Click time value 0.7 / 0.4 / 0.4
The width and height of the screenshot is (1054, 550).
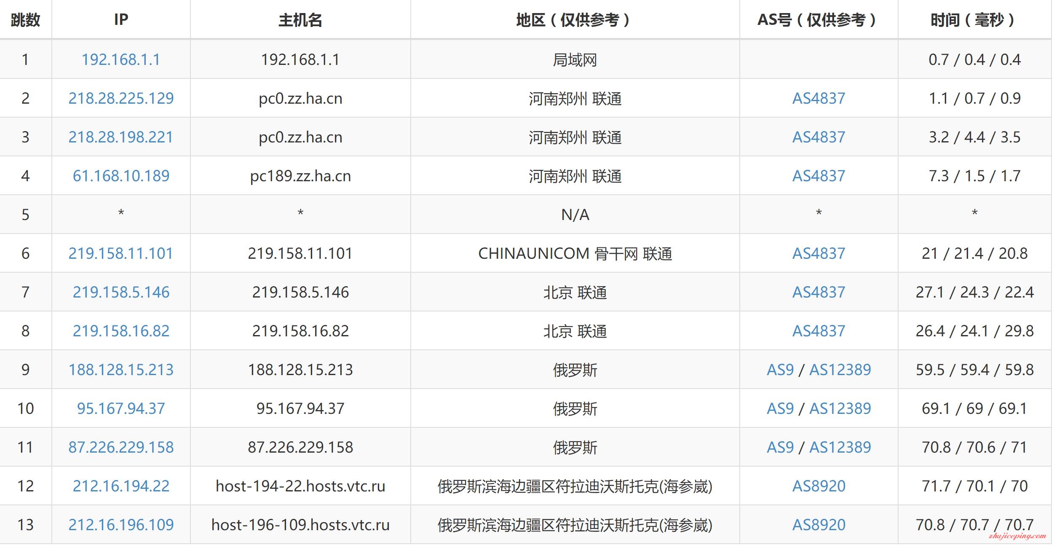974,59
